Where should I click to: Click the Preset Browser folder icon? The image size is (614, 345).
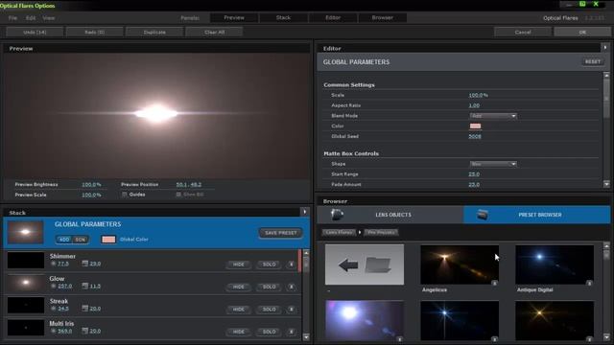[483, 215]
